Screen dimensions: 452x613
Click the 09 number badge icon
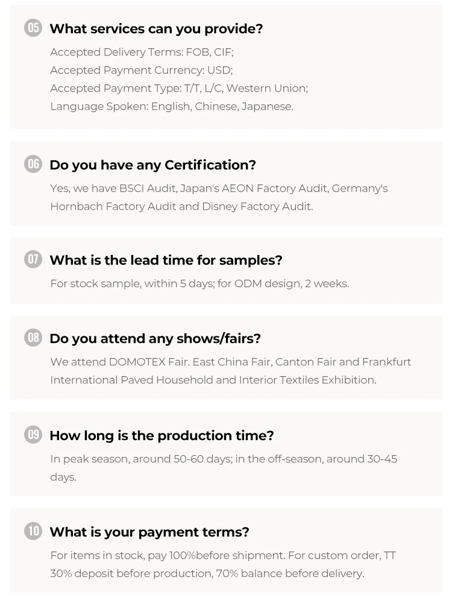coord(33,435)
